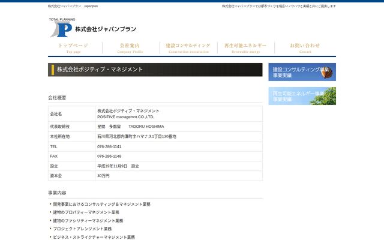
Task: Open the トップページ Top page menu
Action: pyautogui.click(x=73, y=48)
